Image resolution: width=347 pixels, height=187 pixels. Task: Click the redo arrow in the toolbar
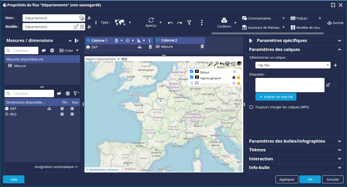coord(179,23)
